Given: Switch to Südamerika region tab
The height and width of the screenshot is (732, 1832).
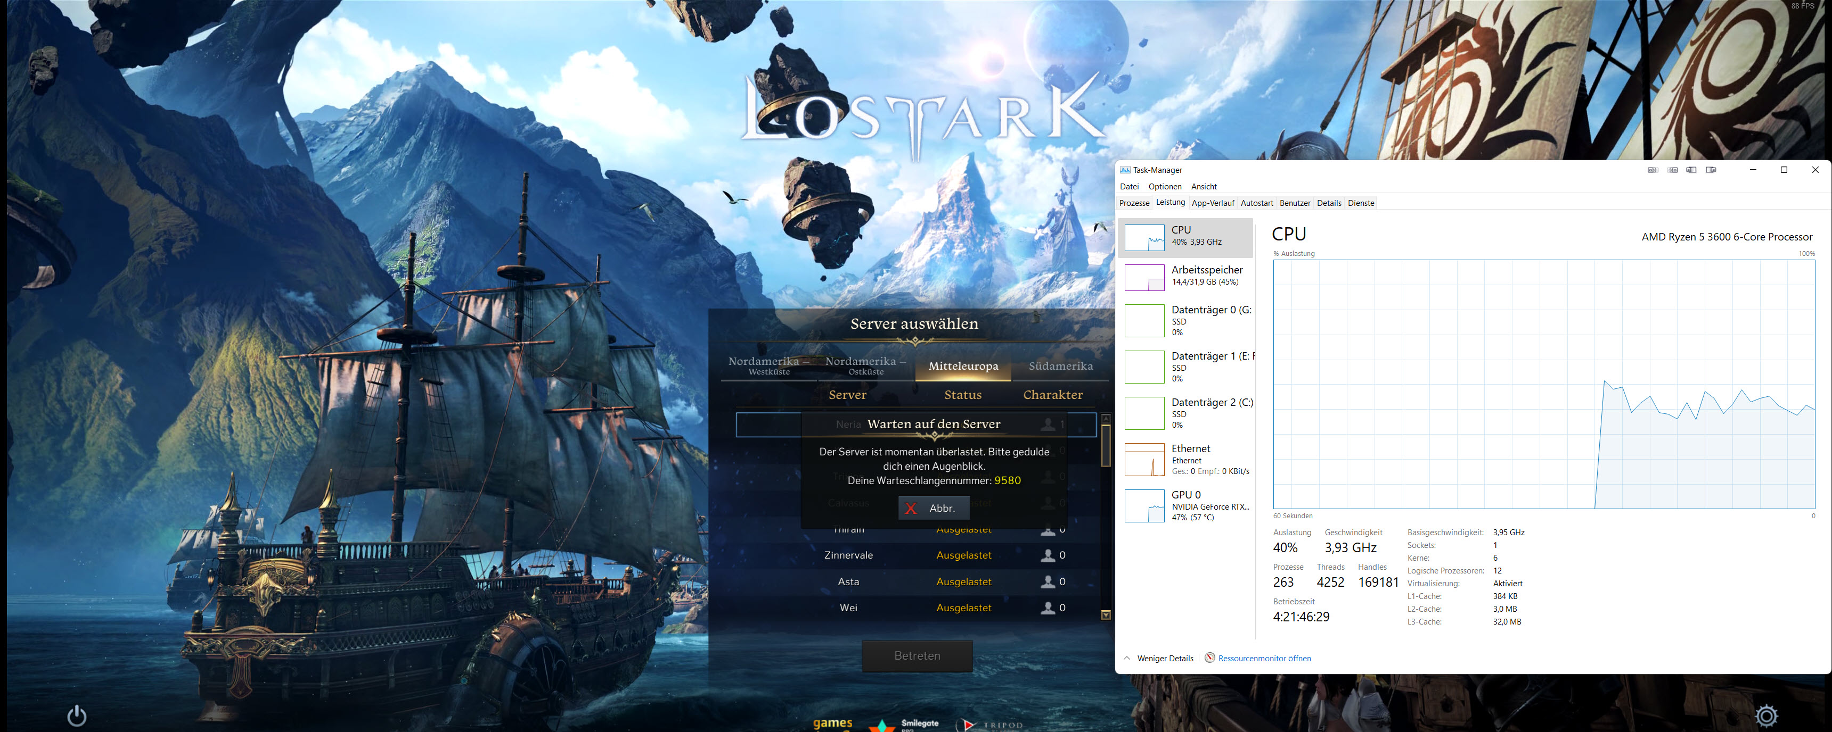Looking at the screenshot, I should coord(1060,366).
